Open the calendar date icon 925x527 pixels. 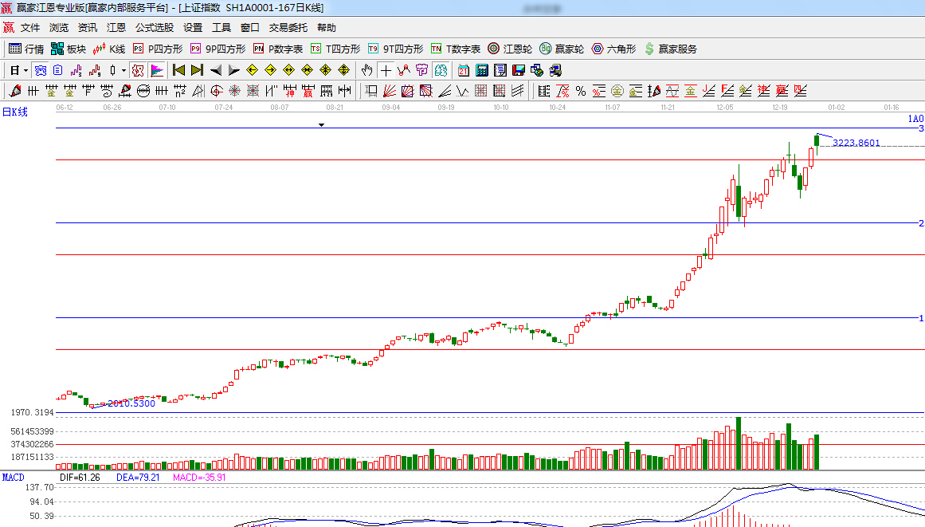click(463, 70)
